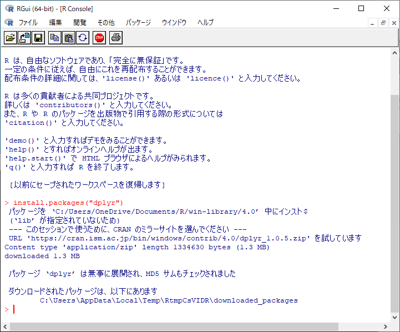Click the dplyr MD5 checked message line

point(122,274)
